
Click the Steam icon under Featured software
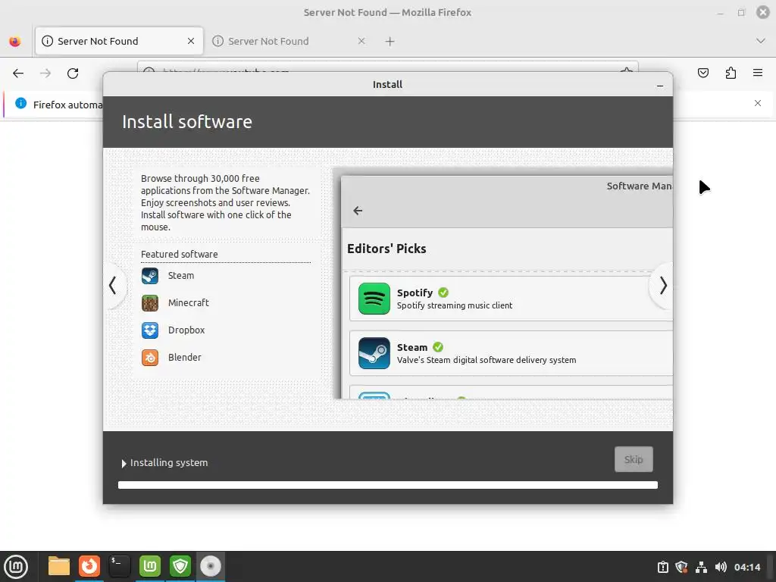150,276
